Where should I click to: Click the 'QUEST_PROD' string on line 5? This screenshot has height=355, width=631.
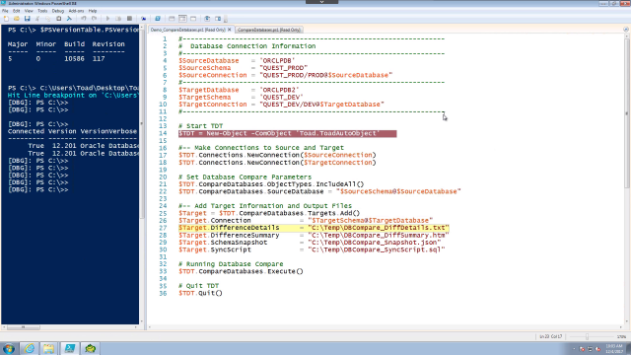283,68
